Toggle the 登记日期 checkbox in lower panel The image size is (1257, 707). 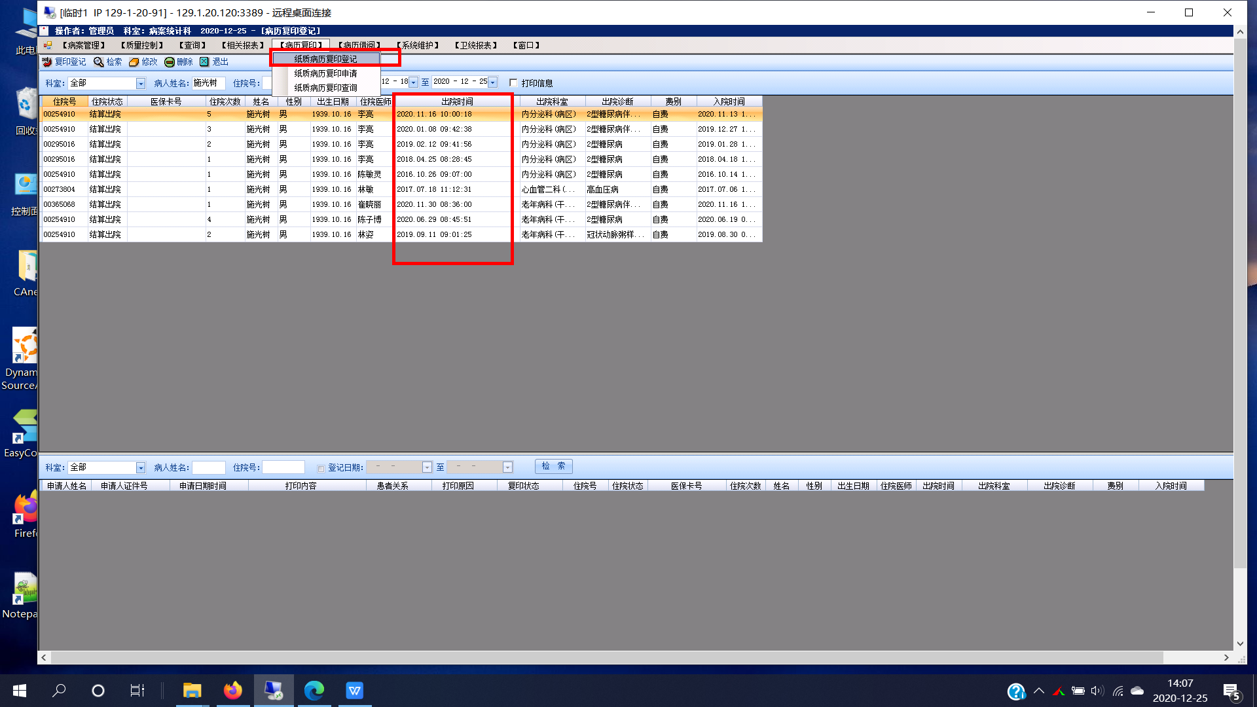321,468
